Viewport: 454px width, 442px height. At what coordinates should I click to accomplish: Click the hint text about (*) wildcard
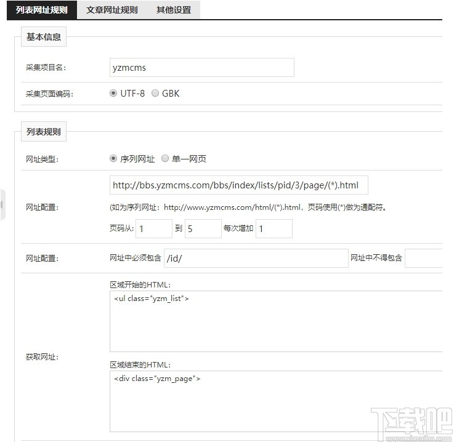248,207
